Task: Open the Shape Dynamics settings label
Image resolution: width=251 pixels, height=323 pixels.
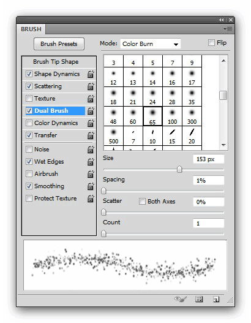Action: tap(57, 74)
